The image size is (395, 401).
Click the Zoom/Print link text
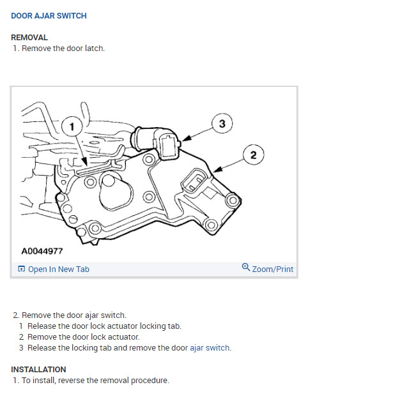pos(273,269)
